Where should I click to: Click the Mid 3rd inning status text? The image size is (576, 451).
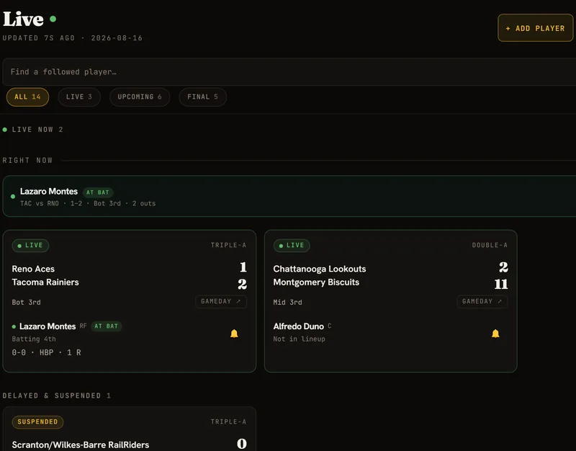[287, 302]
